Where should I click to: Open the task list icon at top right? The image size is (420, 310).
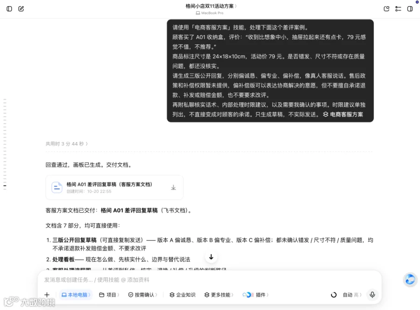pos(398,9)
